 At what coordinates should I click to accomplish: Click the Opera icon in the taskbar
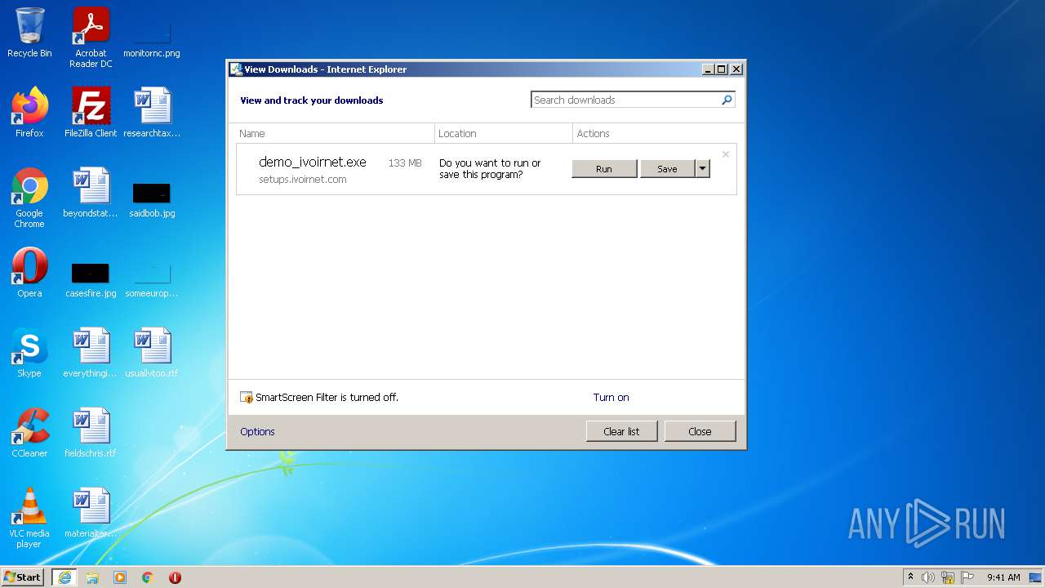click(175, 577)
